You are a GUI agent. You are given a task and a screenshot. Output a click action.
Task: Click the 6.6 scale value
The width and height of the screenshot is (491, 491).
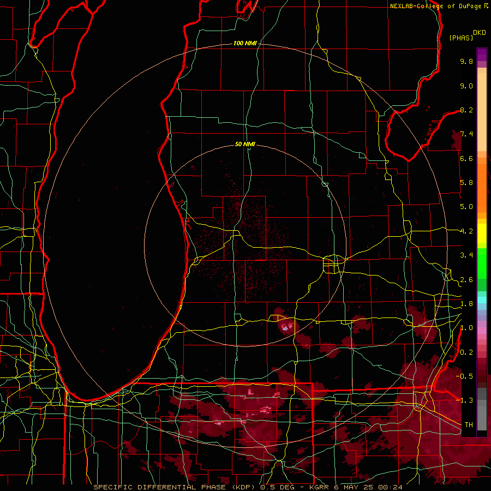[466, 158]
